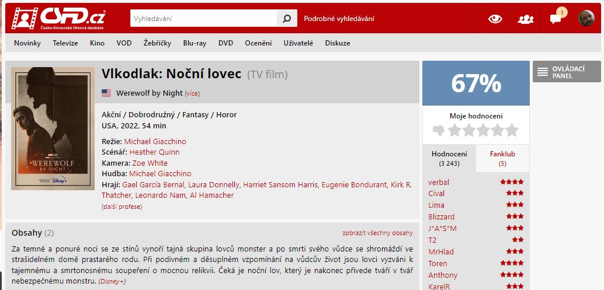This screenshot has height=290, width=604.
Task: Open user KarelR's profile
Action: coord(439,286)
